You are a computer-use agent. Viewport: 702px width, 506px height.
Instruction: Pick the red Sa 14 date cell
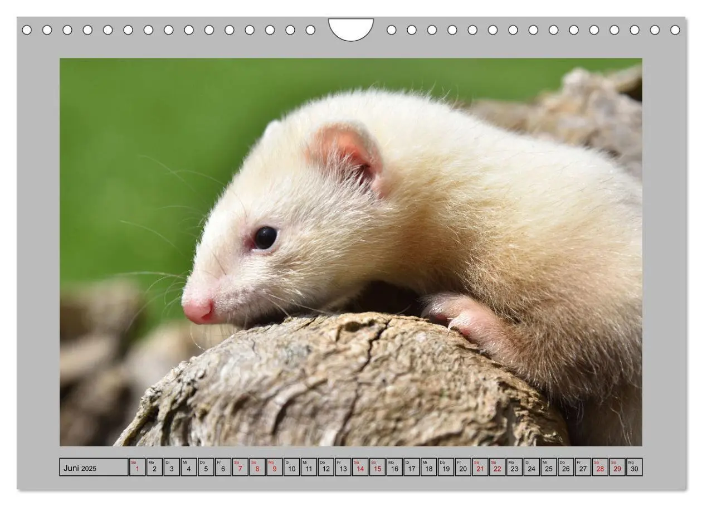click(x=360, y=467)
